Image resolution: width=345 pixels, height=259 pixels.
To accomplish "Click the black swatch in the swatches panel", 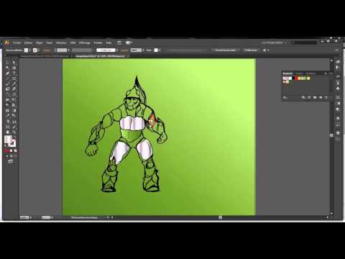I will (294, 78).
